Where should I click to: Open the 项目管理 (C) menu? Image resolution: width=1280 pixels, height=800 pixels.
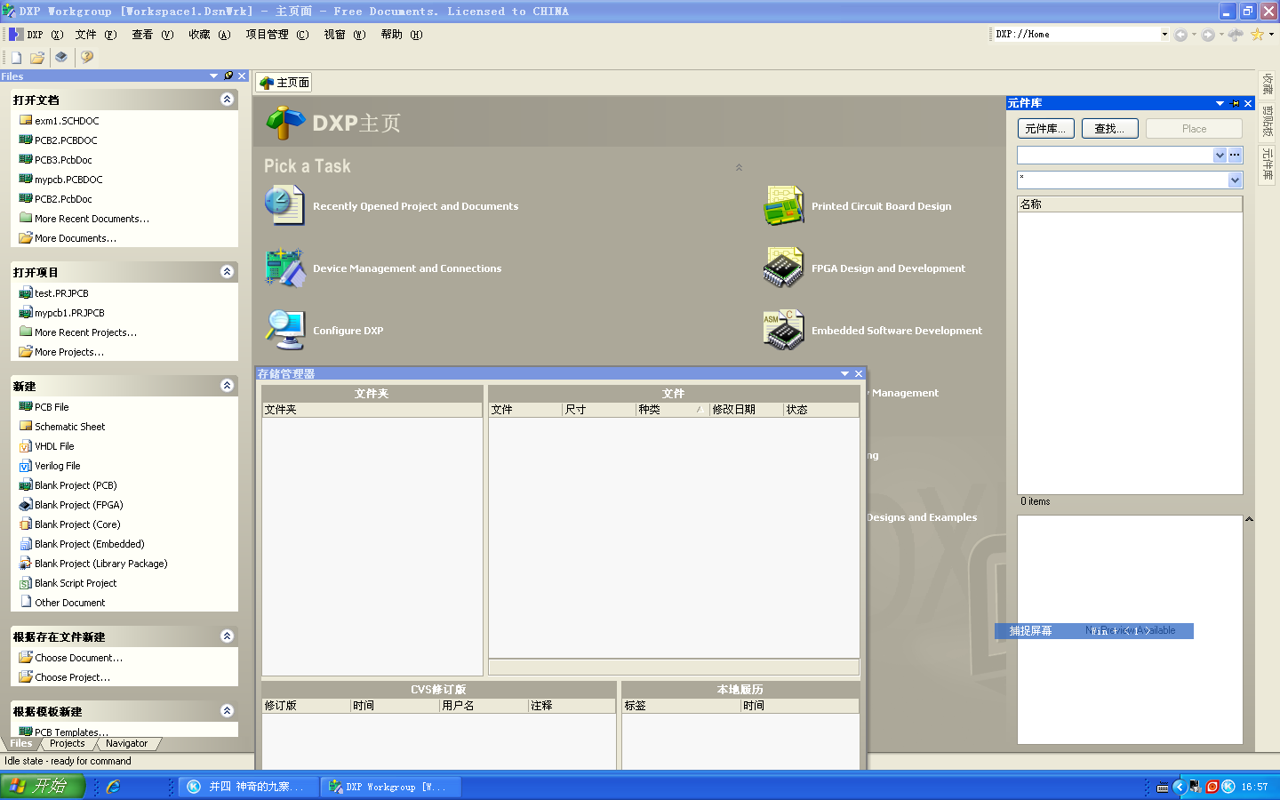point(277,35)
